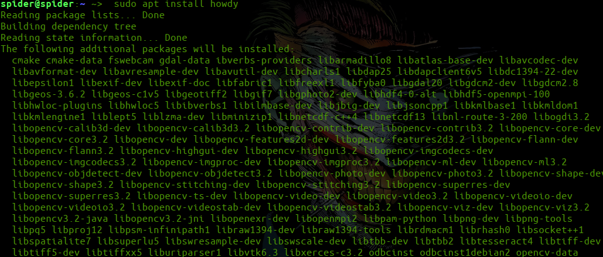Click the 'libhdf5-openmpi-100' package name
This screenshot has width=603, height=257.
click(496, 94)
